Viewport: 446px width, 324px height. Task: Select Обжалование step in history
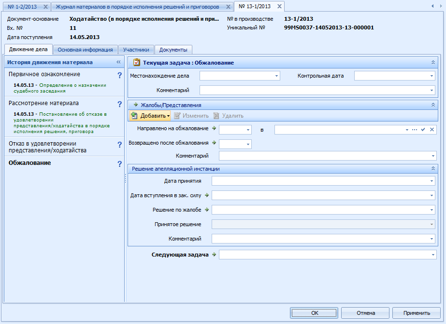click(x=29, y=163)
